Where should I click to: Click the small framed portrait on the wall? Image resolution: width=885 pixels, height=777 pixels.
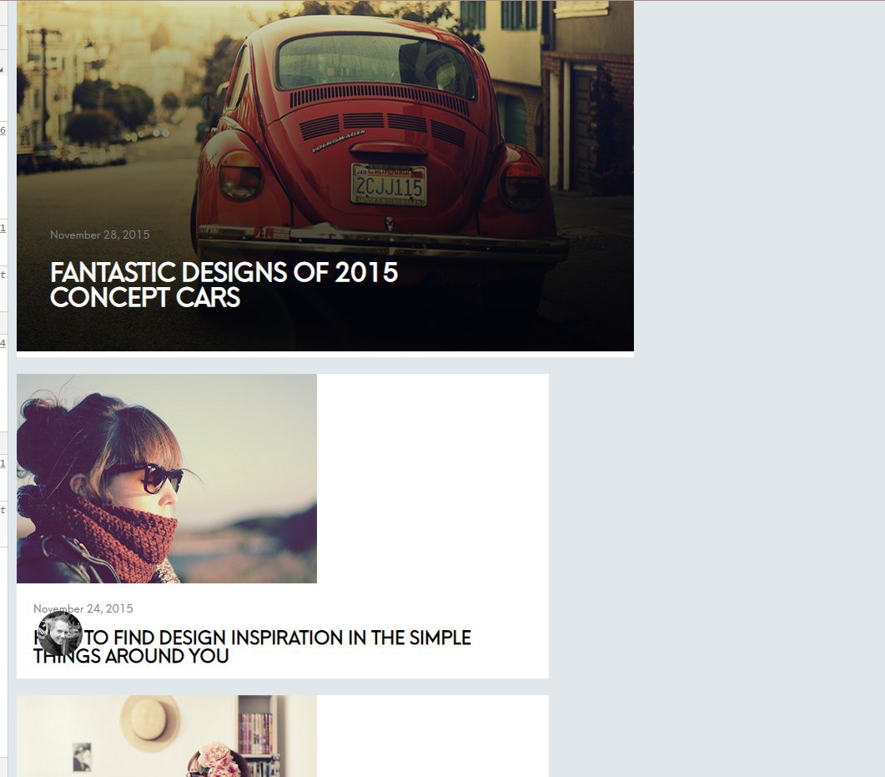[x=82, y=757]
